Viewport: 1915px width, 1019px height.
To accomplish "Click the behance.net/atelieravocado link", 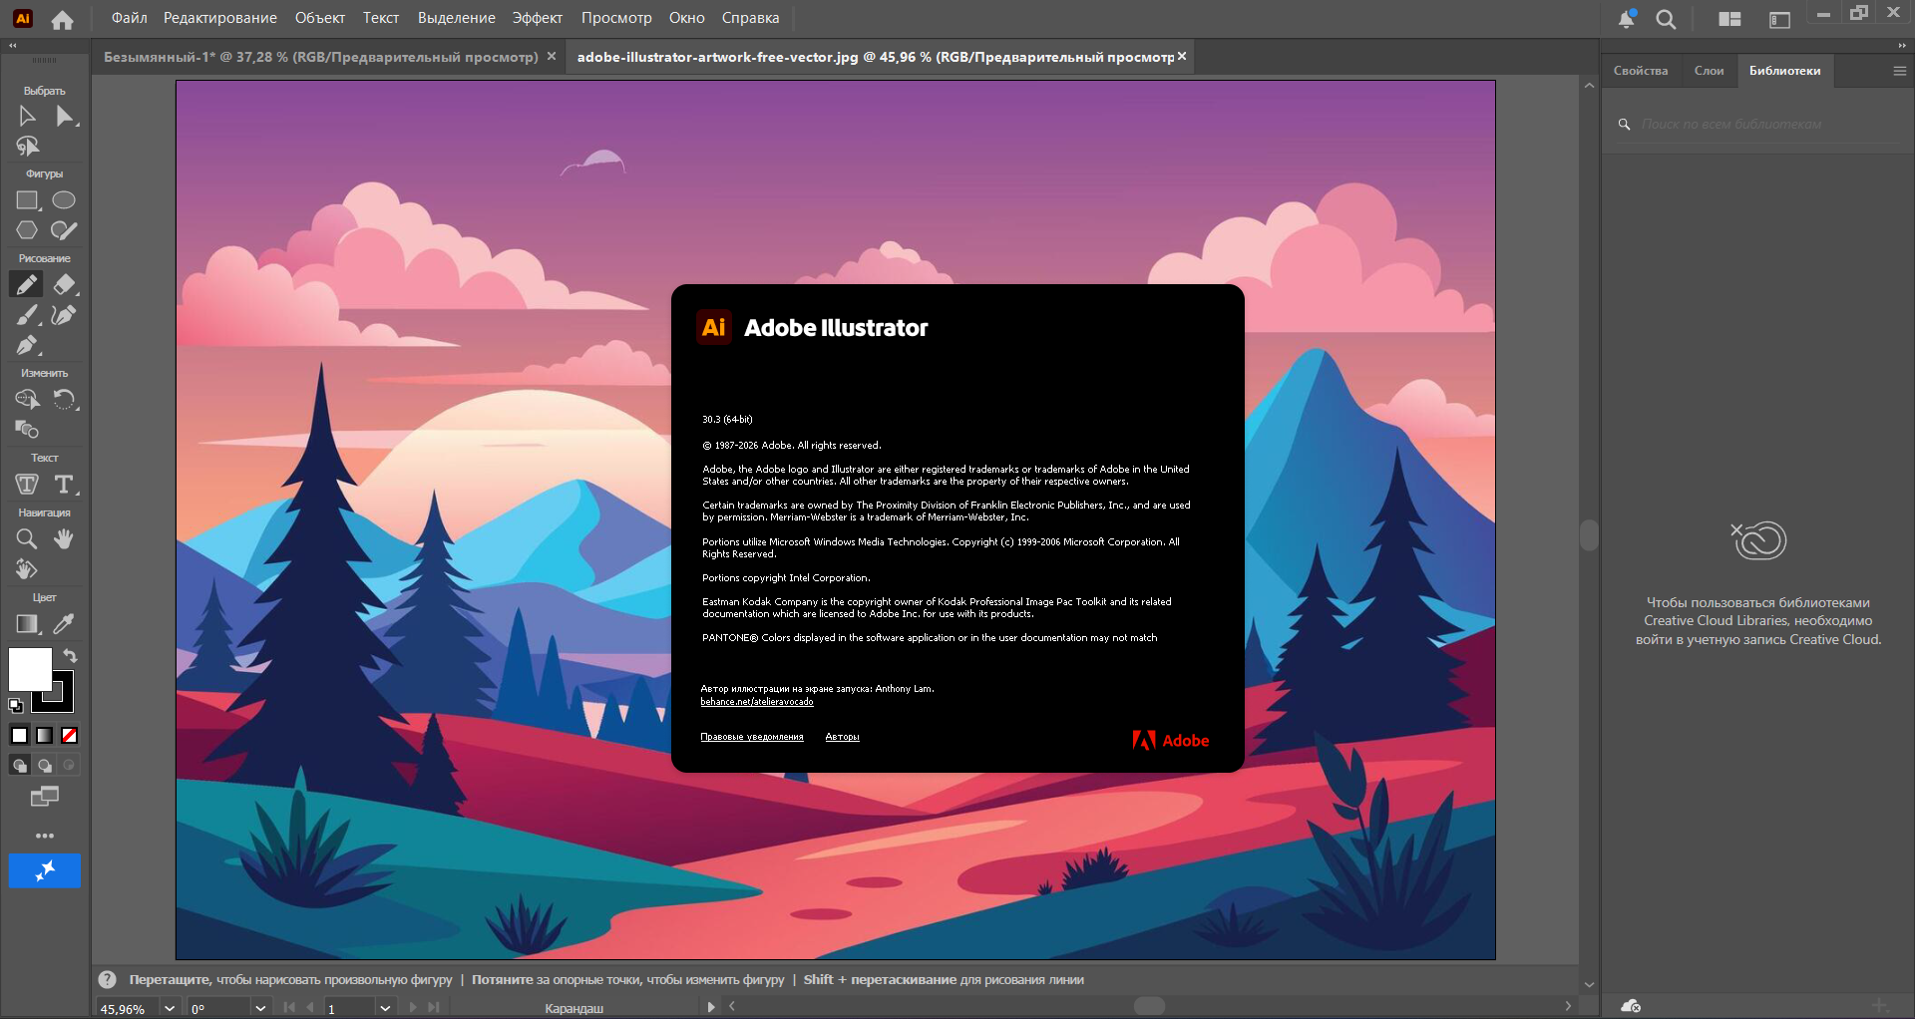I will pyautogui.click(x=756, y=702).
